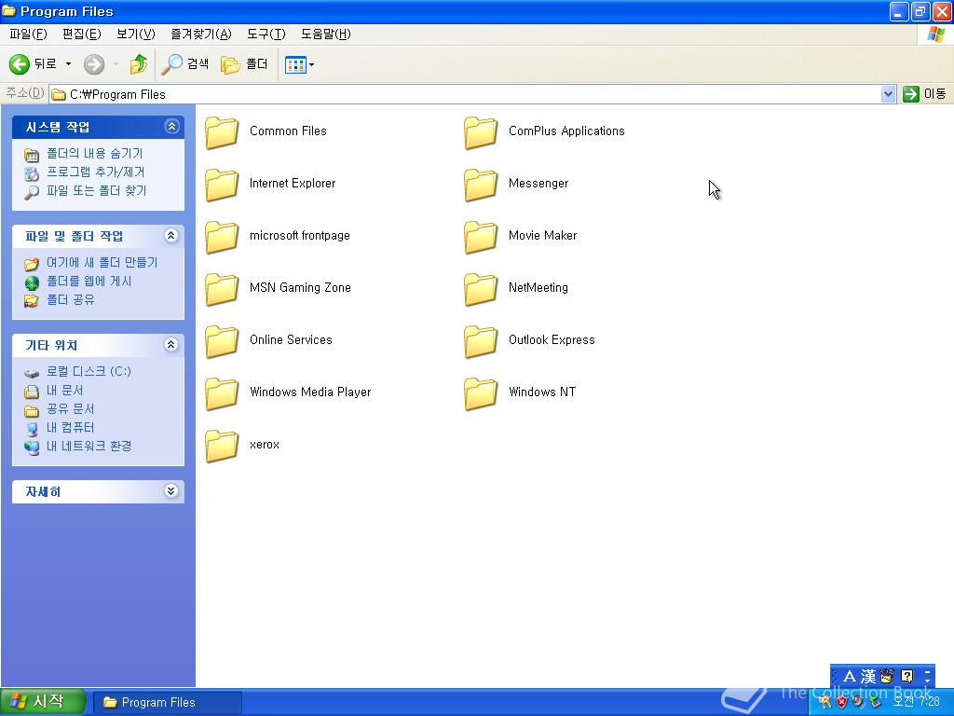Click the system tray clock 오전 7:28
954x716 pixels.
pyautogui.click(x=917, y=702)
